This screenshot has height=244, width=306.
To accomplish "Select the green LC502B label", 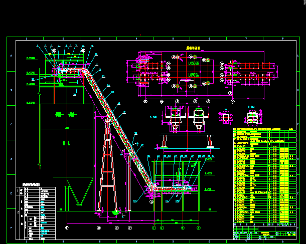I will click(194, 63).
